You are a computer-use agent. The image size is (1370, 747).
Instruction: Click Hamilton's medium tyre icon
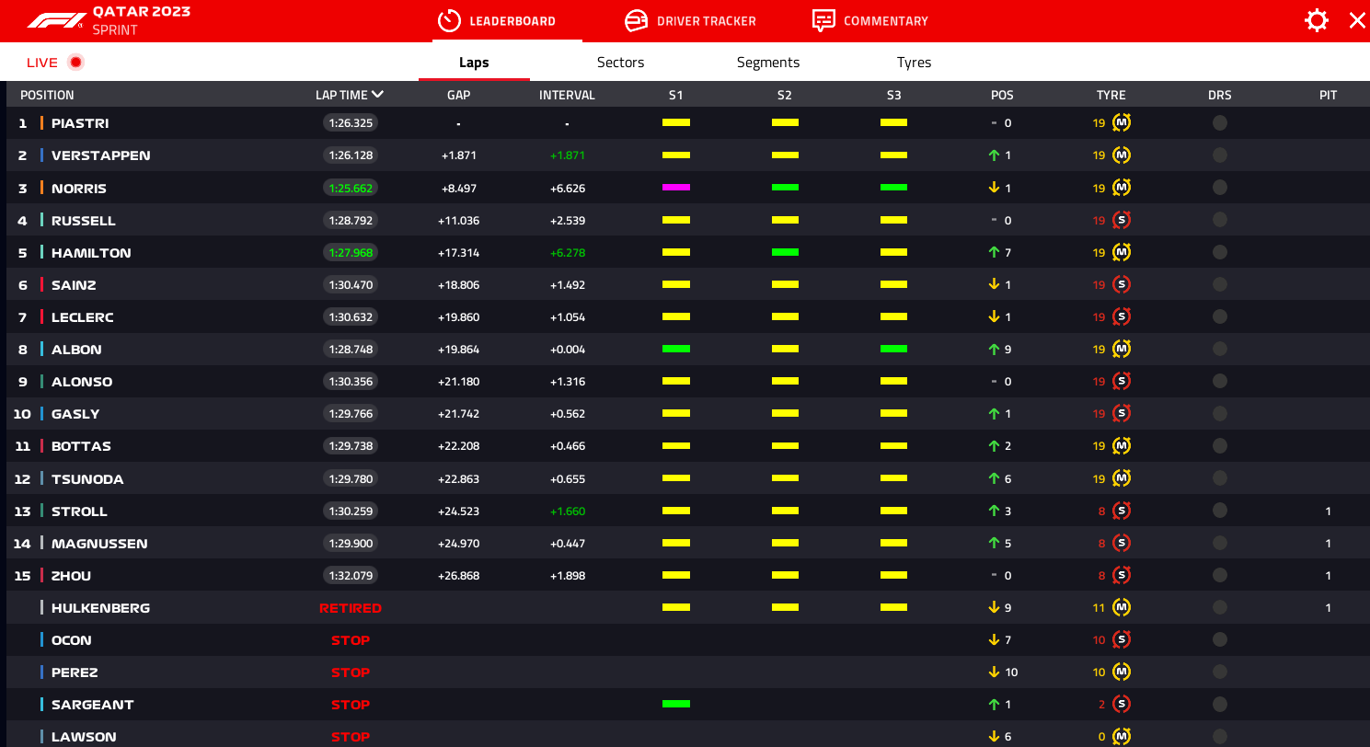[1122, 252]
